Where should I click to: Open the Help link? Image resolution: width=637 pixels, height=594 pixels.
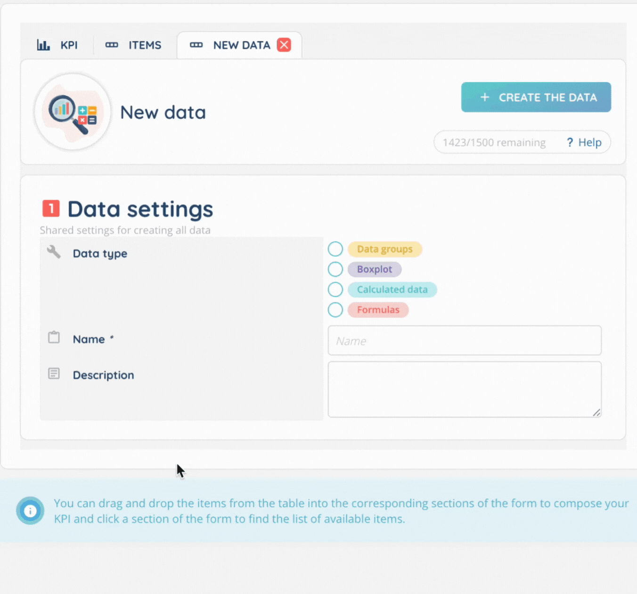(x=584, y=142)
